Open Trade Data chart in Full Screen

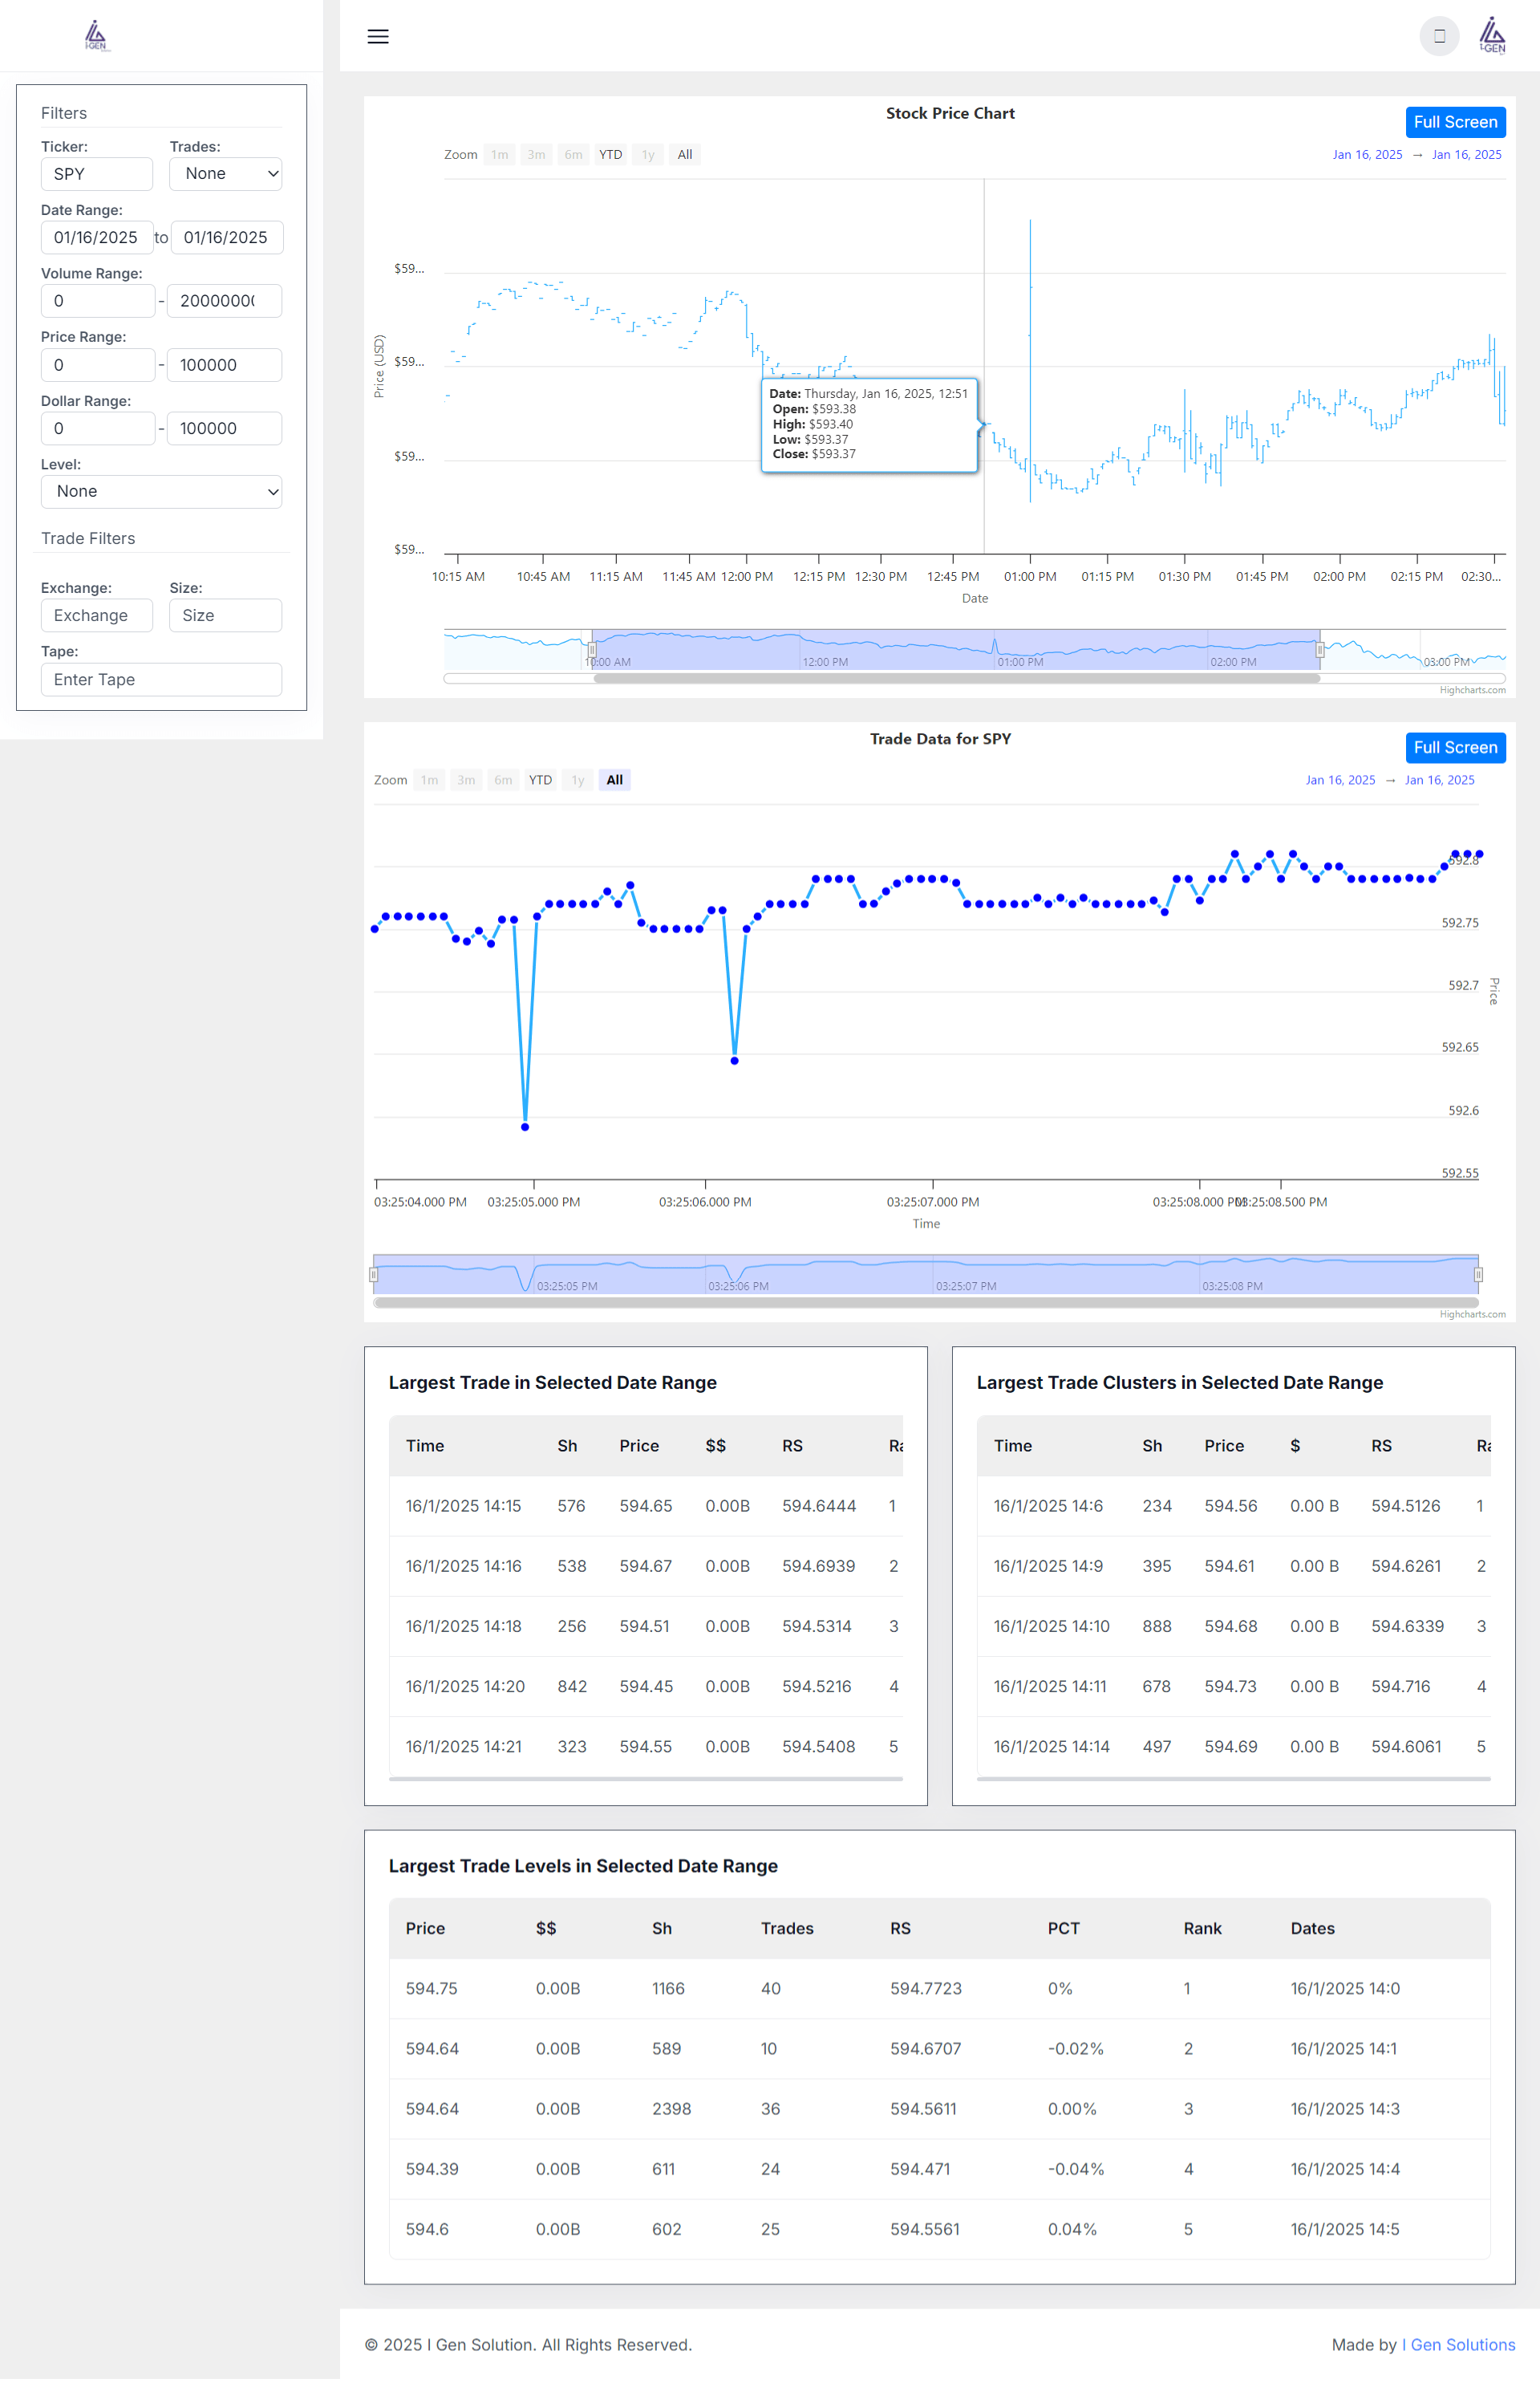(1455, 747)
